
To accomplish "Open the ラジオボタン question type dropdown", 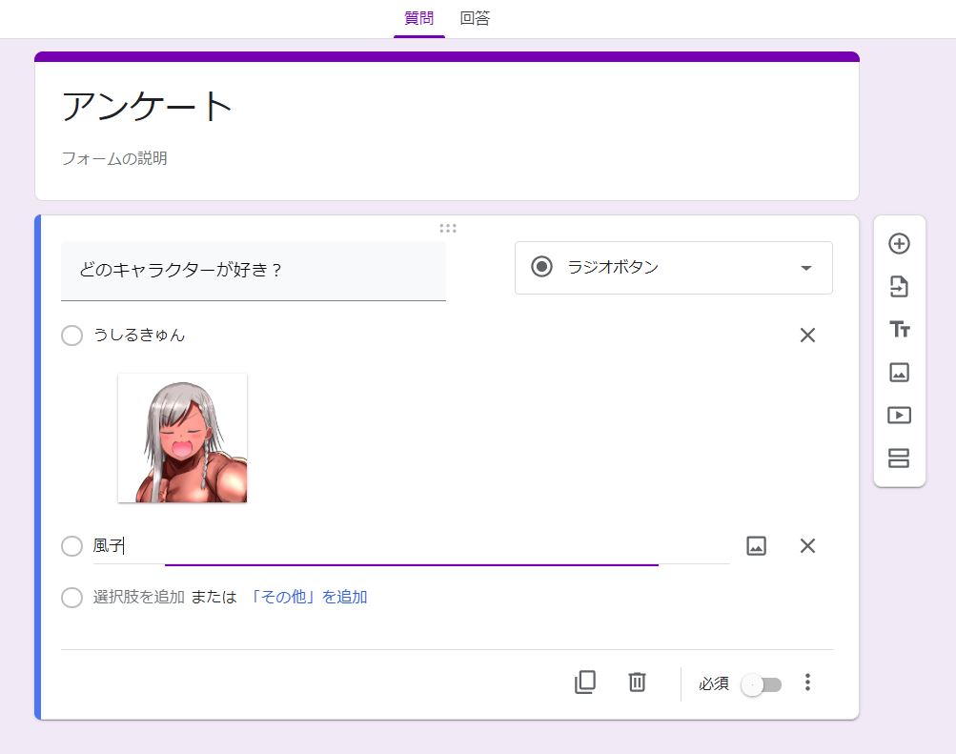I will pyautogui.click(x=673, y=268).
